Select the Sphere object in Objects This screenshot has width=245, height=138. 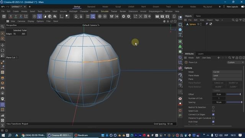tap(193, 24)
